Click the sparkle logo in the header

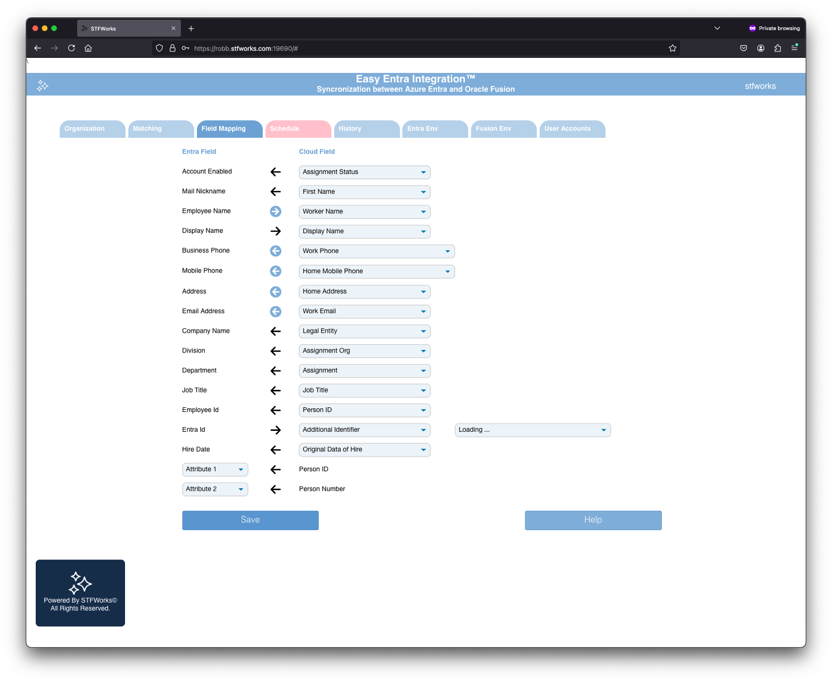click(x=43, y=86)
